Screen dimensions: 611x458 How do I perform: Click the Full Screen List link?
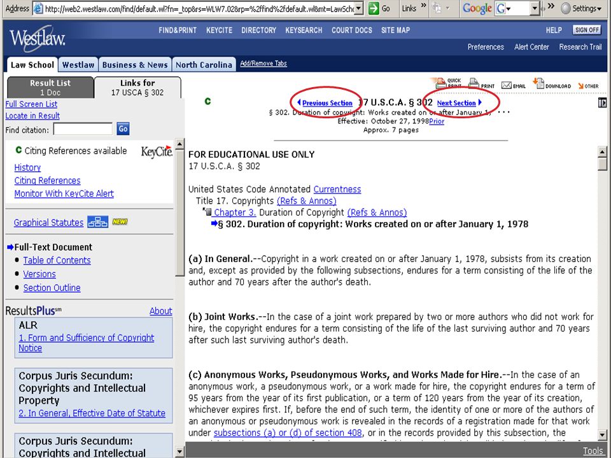31,104
